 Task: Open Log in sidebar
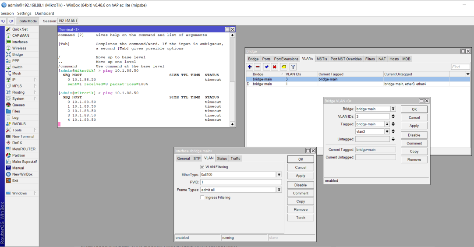click(x=15, y=118)
